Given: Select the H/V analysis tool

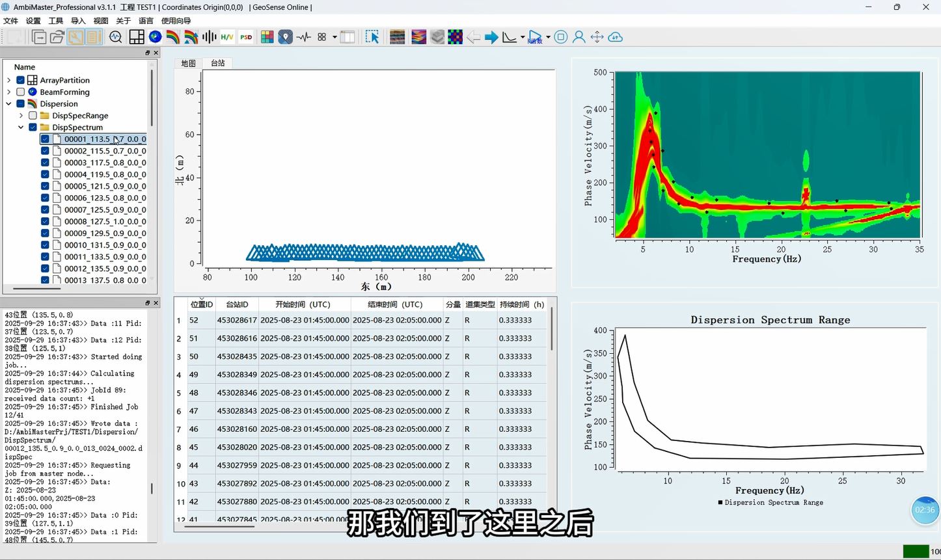Looking at the screenshot, I should pyautogui.click(x=227, y=37).
